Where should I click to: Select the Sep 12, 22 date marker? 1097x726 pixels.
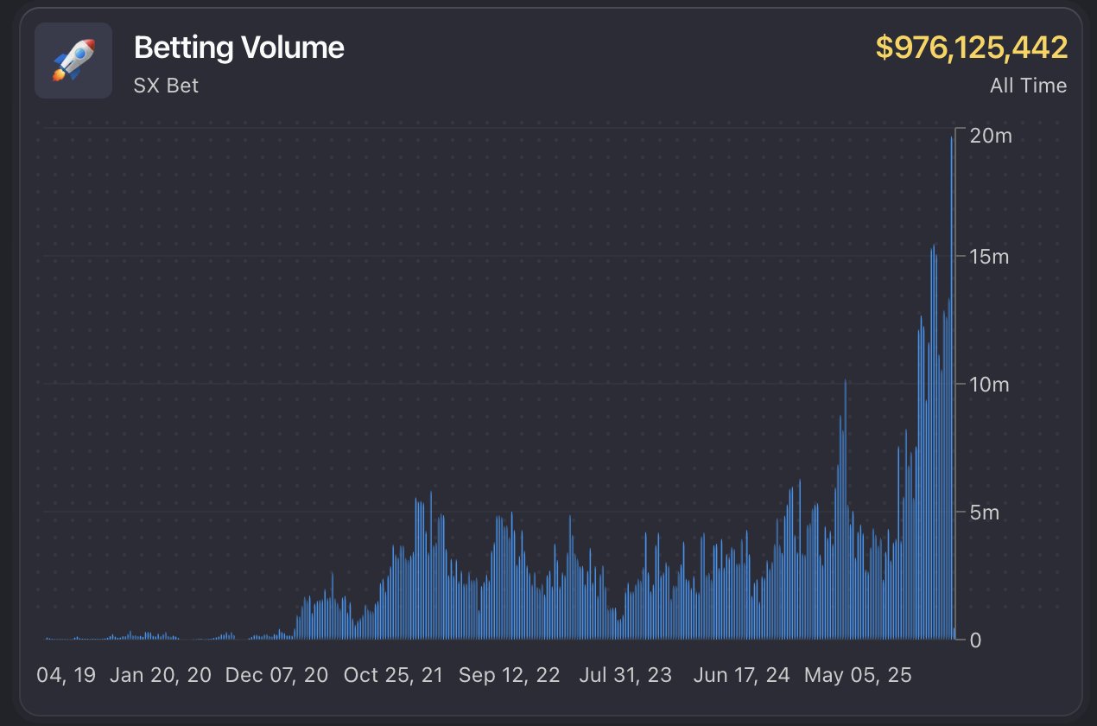[510, 675]
